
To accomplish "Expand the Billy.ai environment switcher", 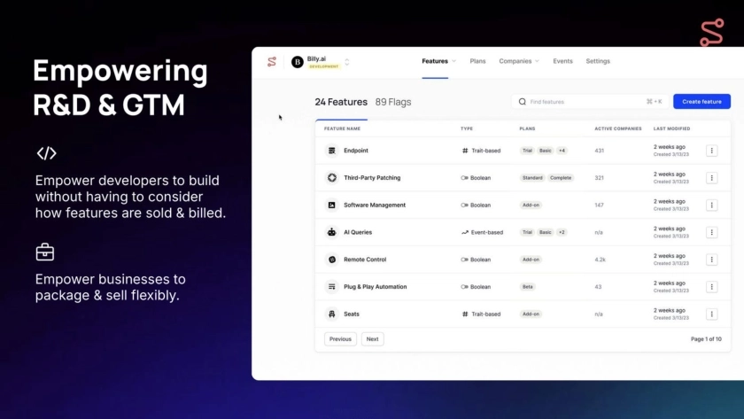I will (347, 62).
